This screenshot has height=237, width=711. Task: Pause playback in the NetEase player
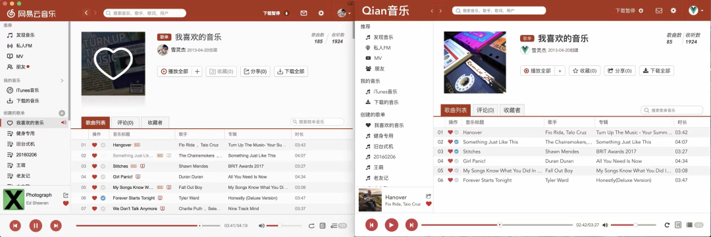click(x=36, y=225)
